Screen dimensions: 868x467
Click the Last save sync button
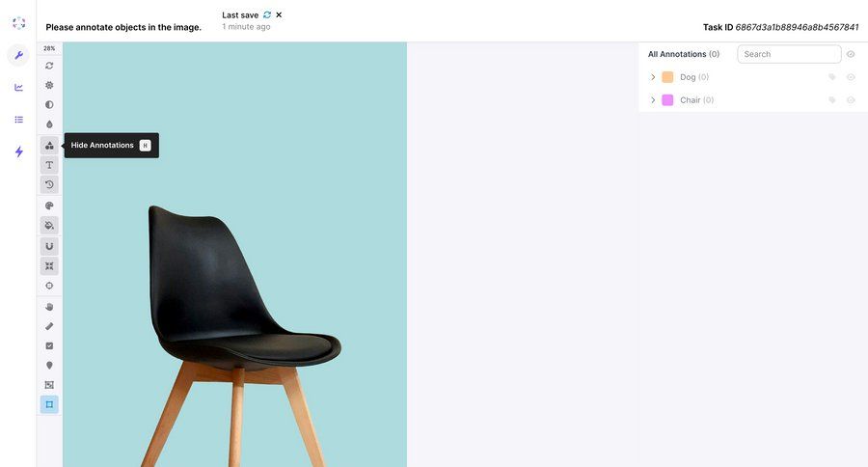tap(267, 15)
